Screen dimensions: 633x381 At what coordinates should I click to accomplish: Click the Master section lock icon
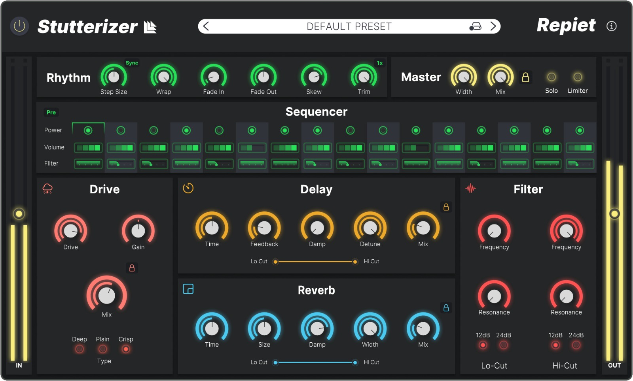(x=525, y=77)
